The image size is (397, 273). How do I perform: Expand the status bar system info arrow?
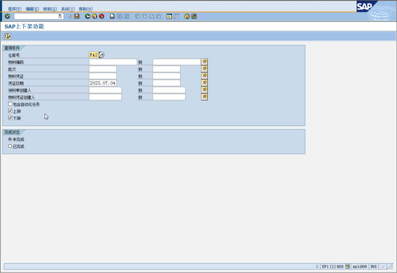click(317, 266)
